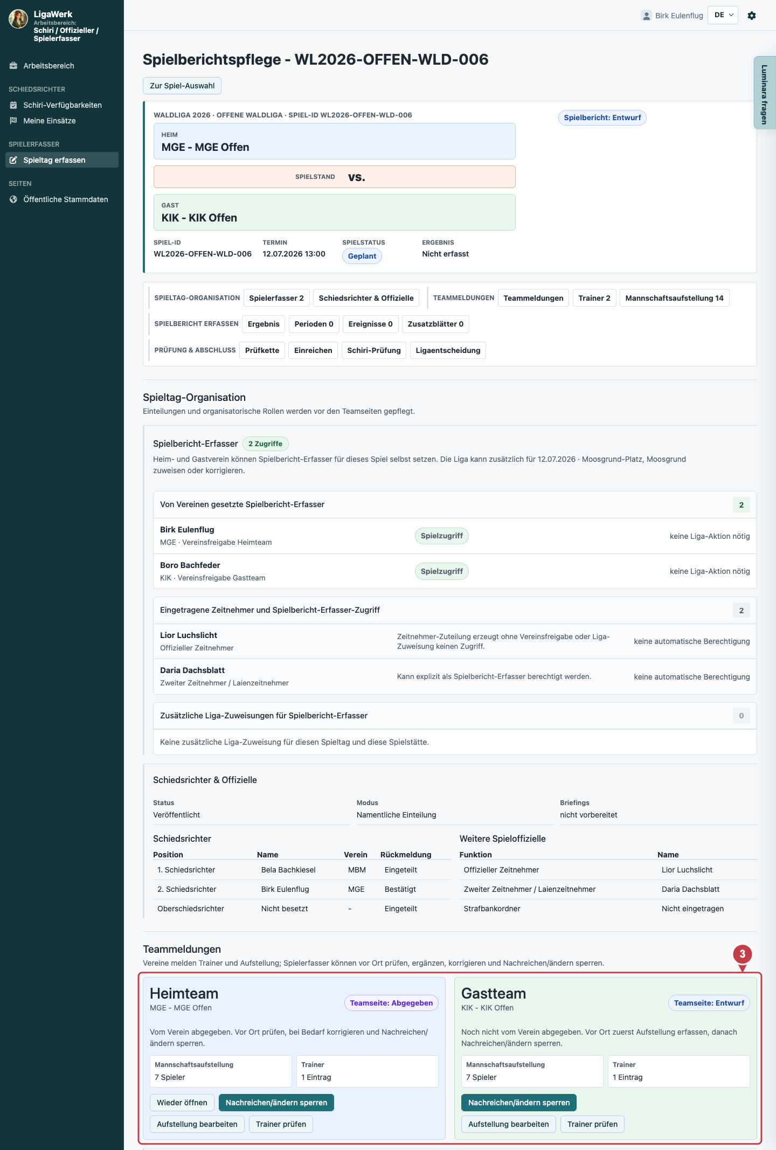Click the Spieltag erfassen edit icon

pyautogui.click(x=13, y=160)
